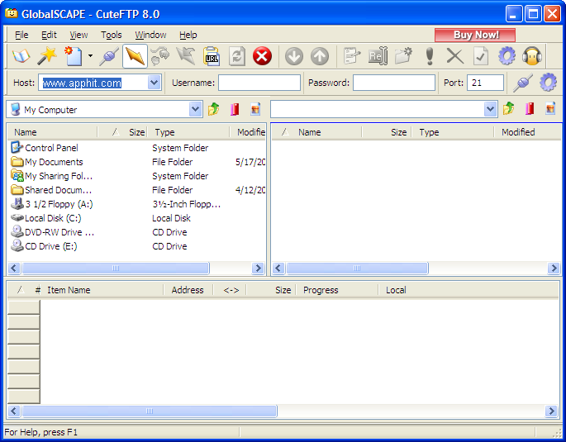This screenshot has height=442, width=566.
Task: Click the paste URL clipboard icon
Action: pyautogui.click(x=212, y=56)
